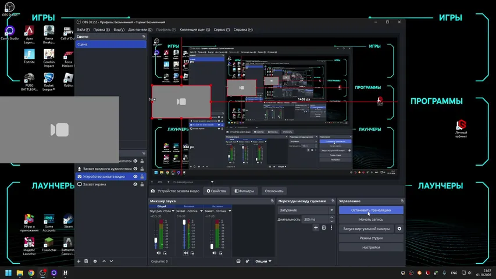Increase transition duration with up stepper
This screenshot has height=279, width=496.
click(331, 217)
